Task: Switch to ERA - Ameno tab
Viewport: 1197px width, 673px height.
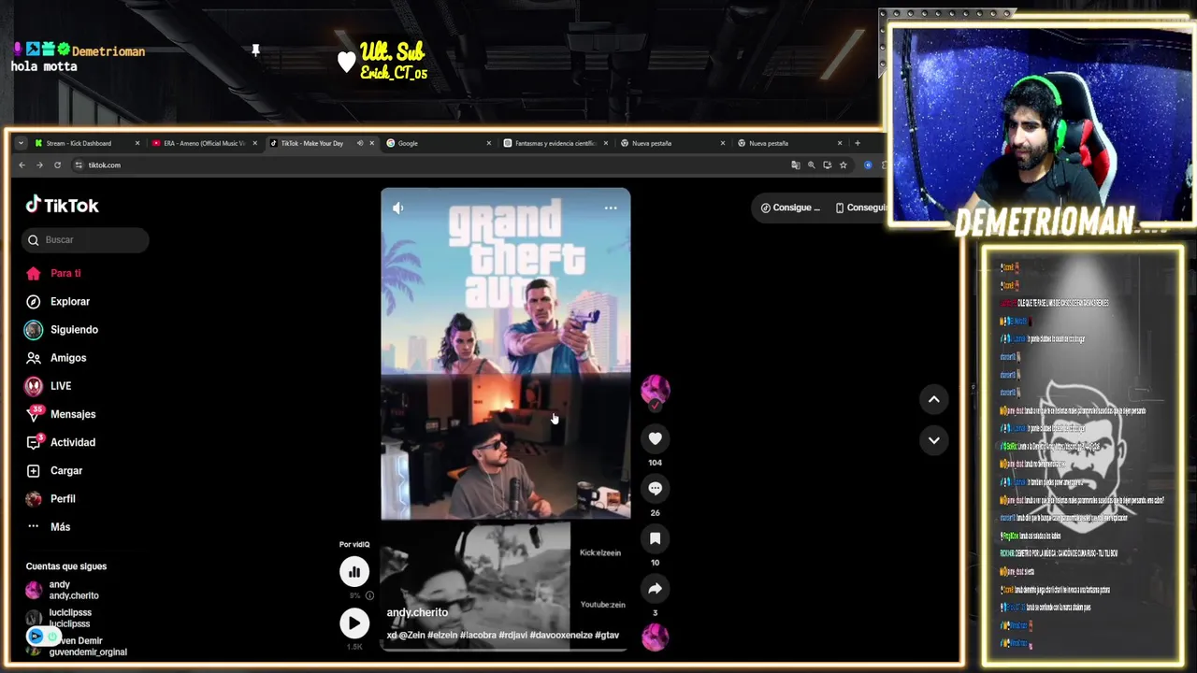Action: [204, 143]
